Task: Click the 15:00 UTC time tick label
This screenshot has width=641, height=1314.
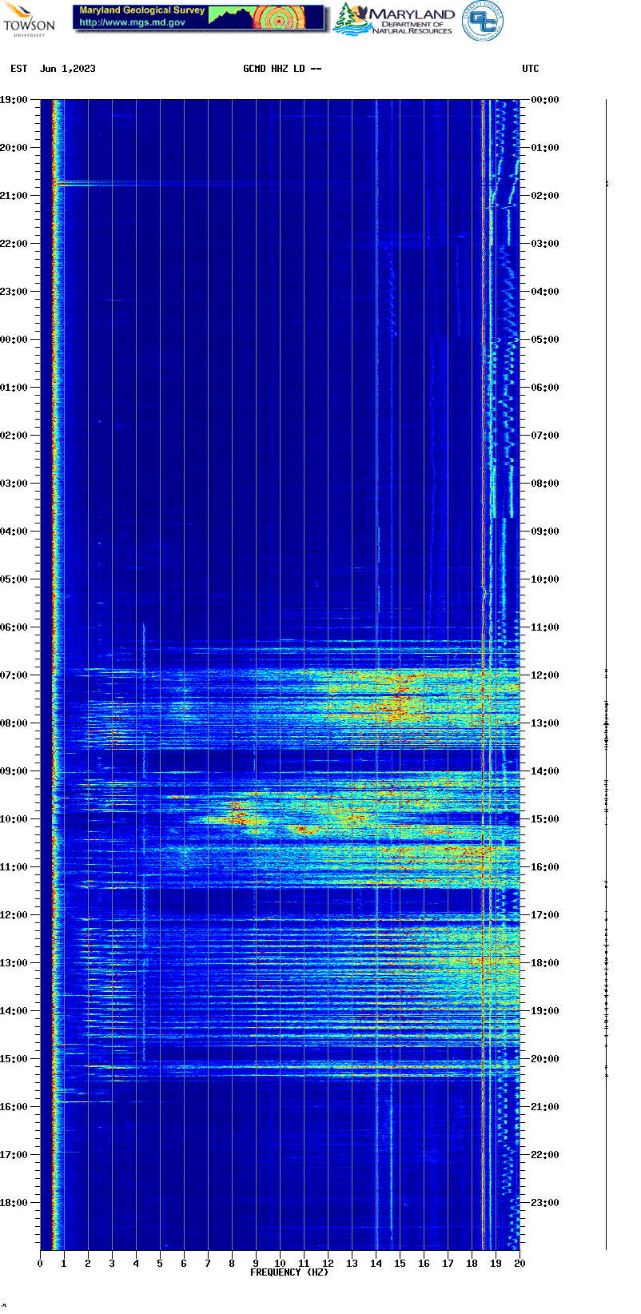Action: [545, 819]
